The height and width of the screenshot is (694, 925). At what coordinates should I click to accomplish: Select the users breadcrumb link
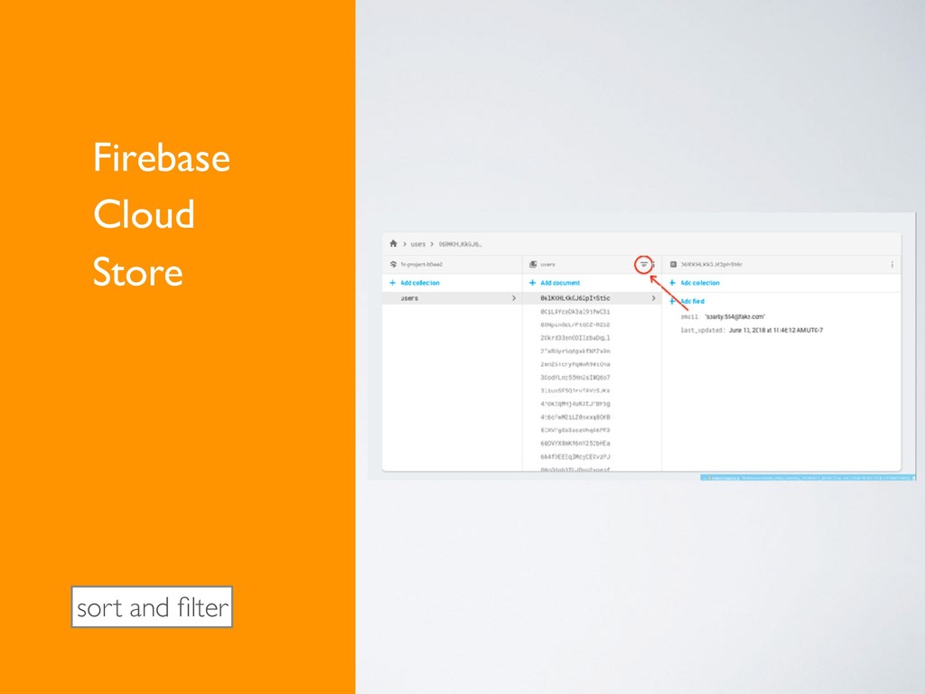(x=418, y=244)
